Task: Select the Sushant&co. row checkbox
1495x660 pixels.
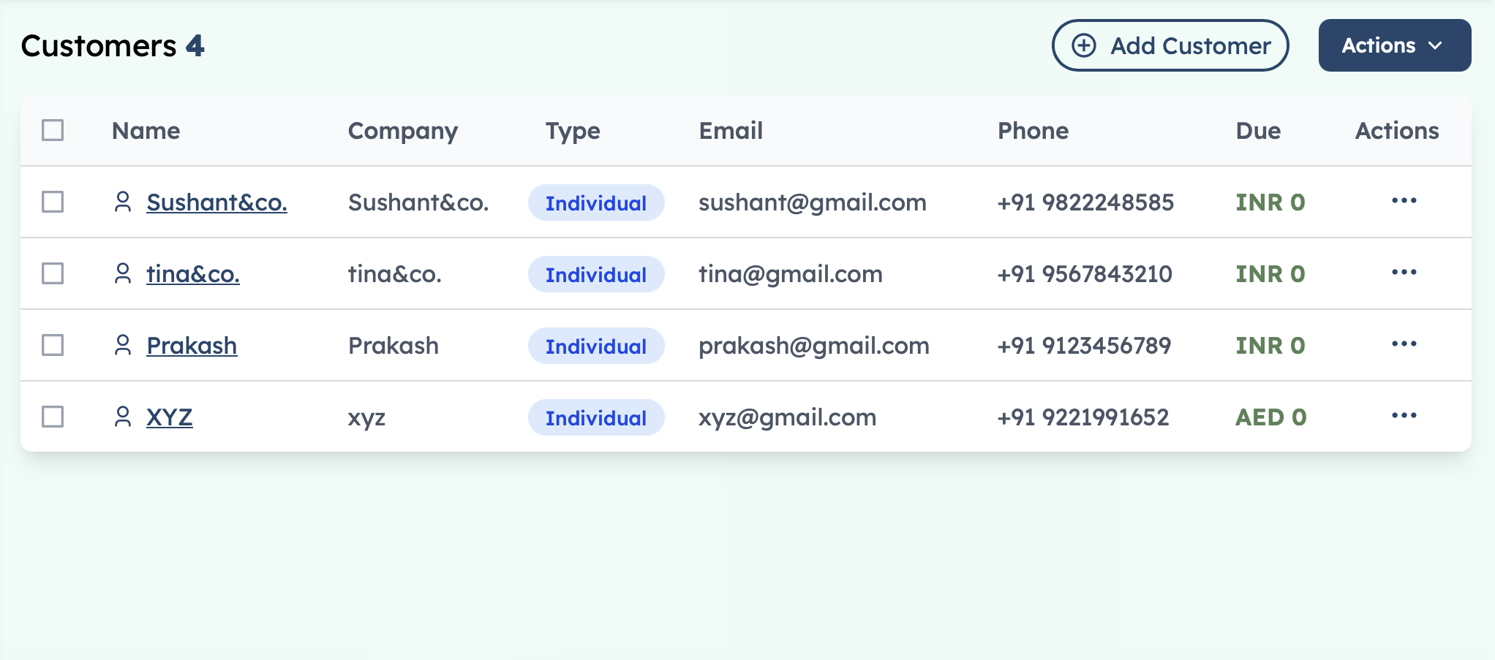Action: pyautogui.click(x=53, y=202)
